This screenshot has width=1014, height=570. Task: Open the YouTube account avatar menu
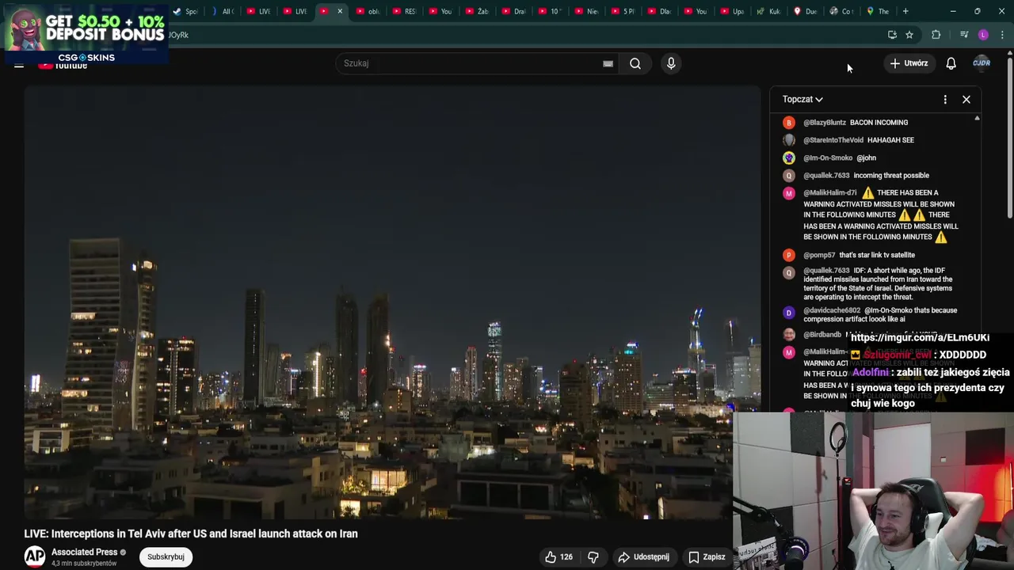(982, 63)
